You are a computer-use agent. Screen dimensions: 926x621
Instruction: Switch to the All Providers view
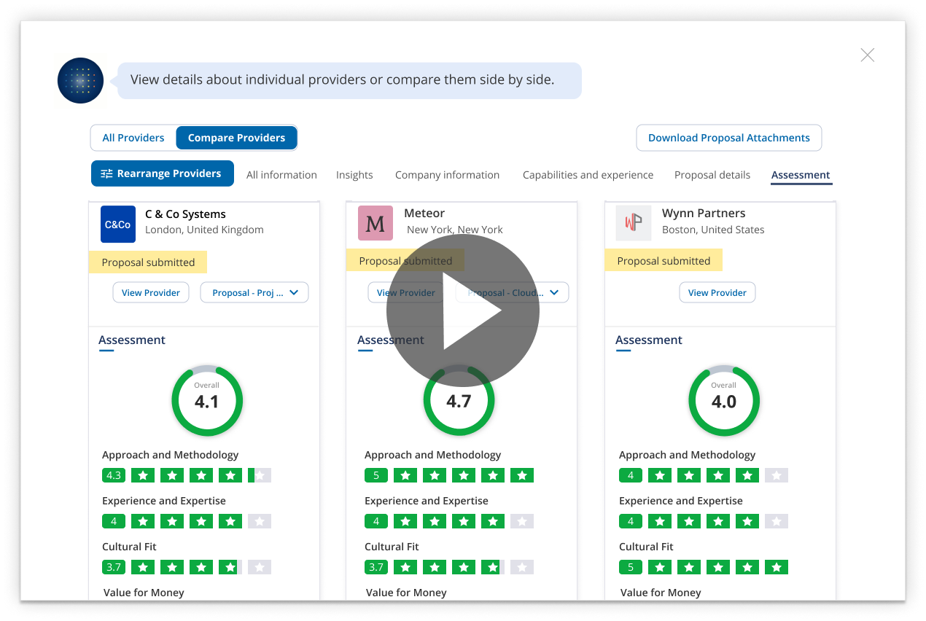click(133, 137)
